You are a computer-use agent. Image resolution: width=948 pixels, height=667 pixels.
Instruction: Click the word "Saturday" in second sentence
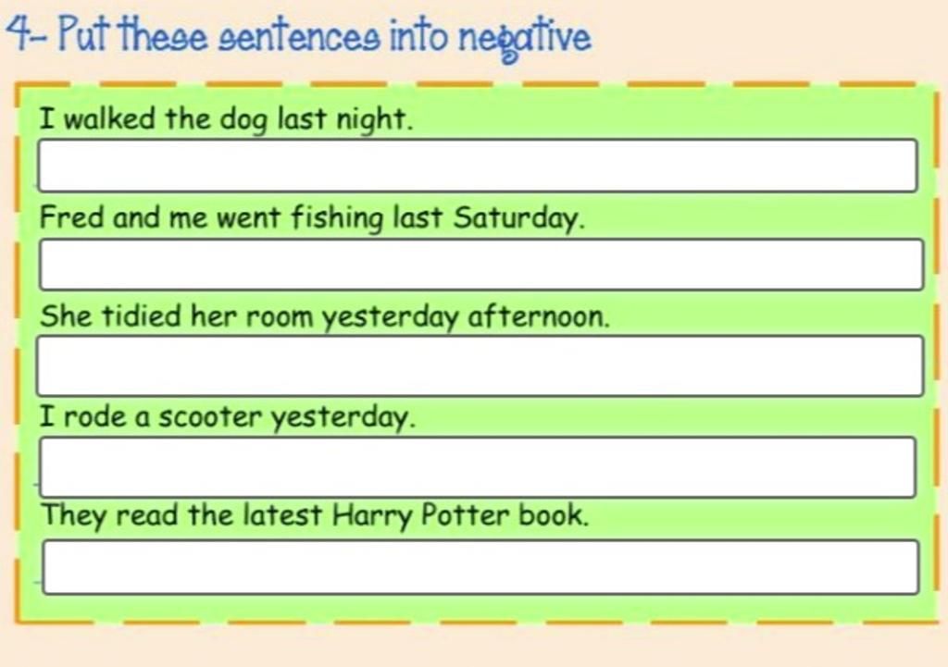click(517, 218)
